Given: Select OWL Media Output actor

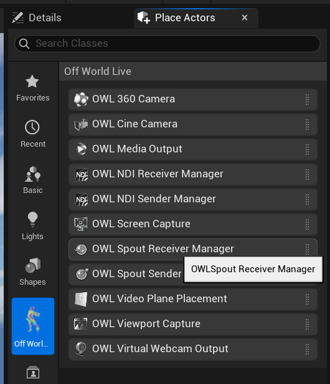Looking at the screenshot, I should coord(193,149).
